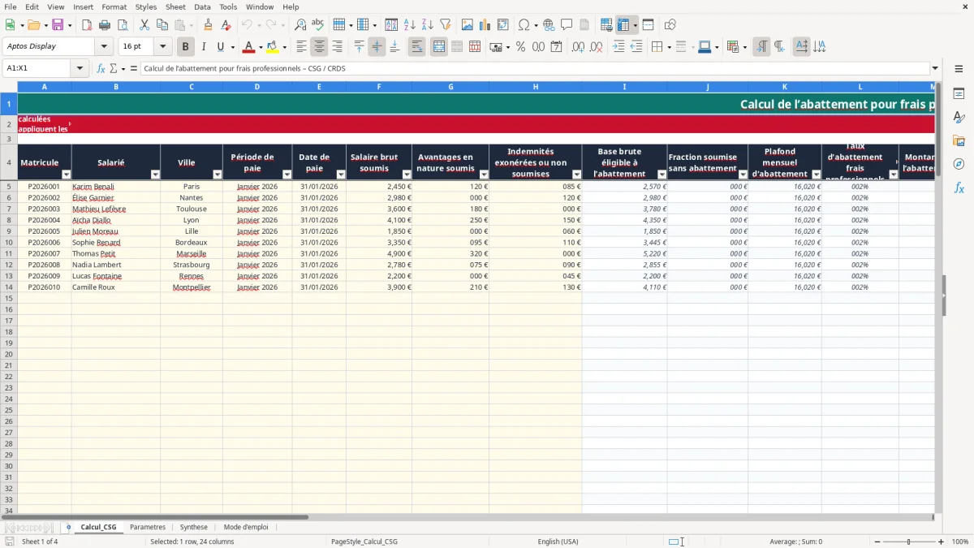This screenshot has width=974, height=548.
Task: Insert a chart via toolbar icon
Action: click(485, 25)
